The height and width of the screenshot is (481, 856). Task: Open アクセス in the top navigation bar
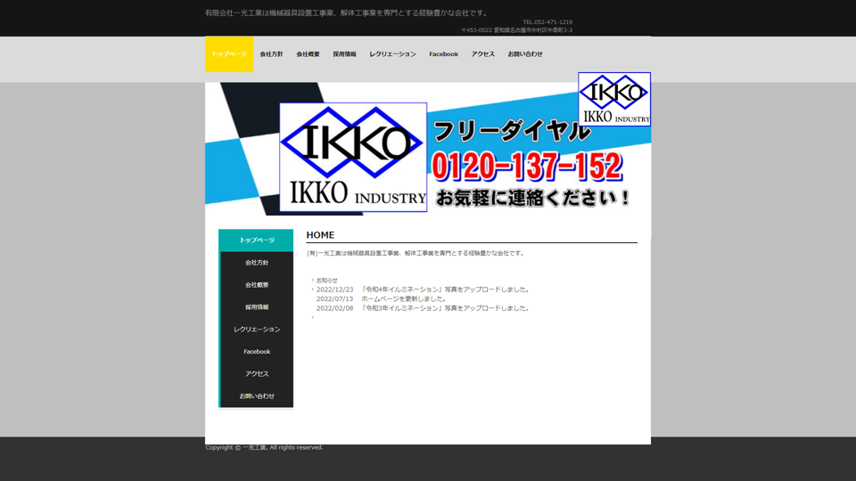pos(482,54)
